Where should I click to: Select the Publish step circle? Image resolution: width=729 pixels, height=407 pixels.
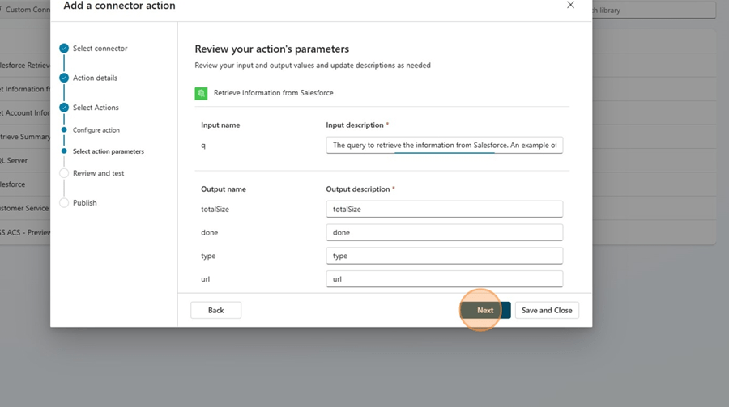point(64,203)
